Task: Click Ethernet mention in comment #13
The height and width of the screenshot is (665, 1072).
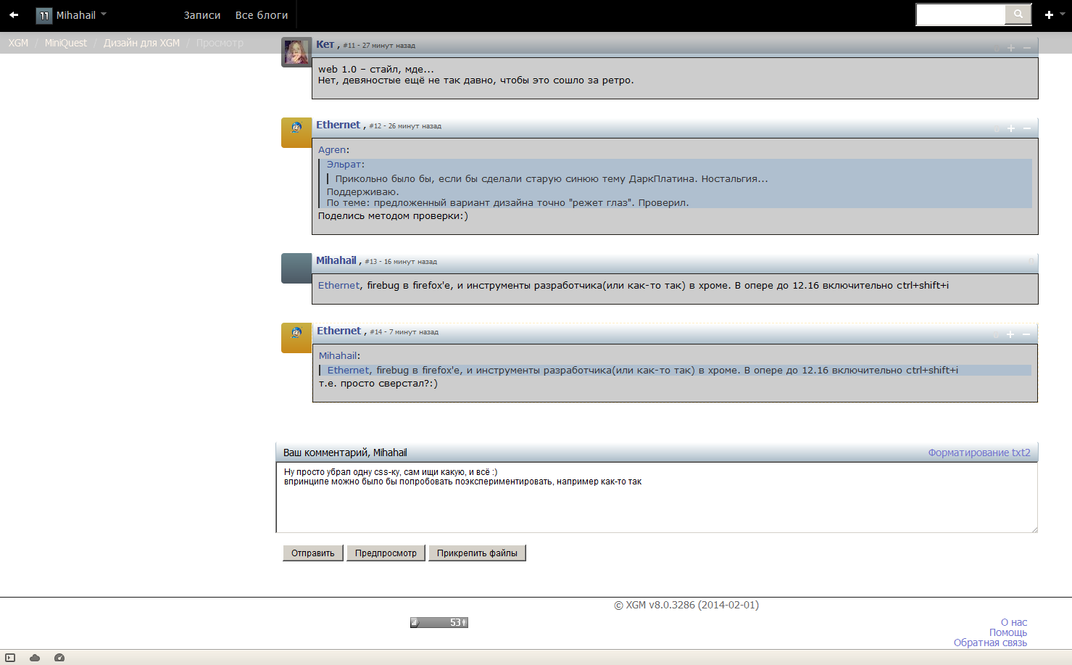Action: click(338, 286)
